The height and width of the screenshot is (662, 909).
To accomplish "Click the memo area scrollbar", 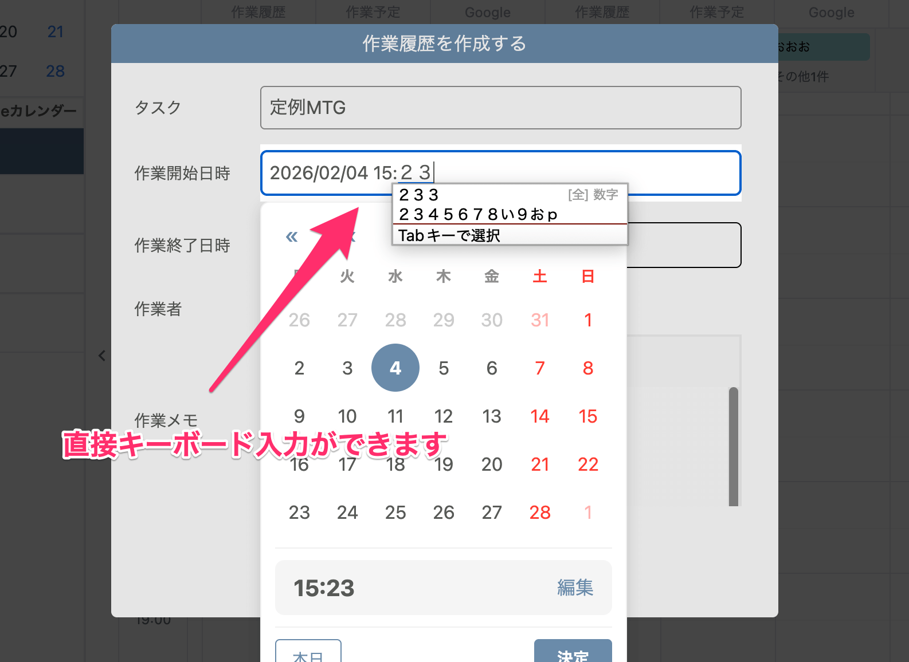I will (x=733, y=447).
